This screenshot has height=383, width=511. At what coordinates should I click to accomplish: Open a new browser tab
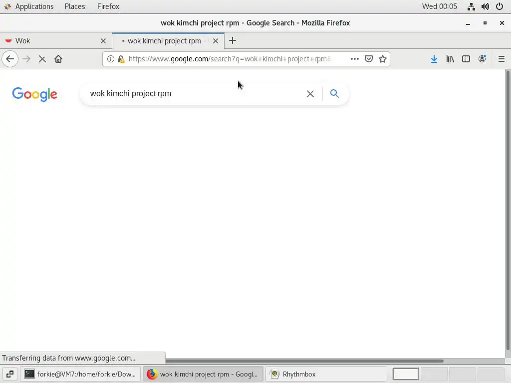coord(233,41)
